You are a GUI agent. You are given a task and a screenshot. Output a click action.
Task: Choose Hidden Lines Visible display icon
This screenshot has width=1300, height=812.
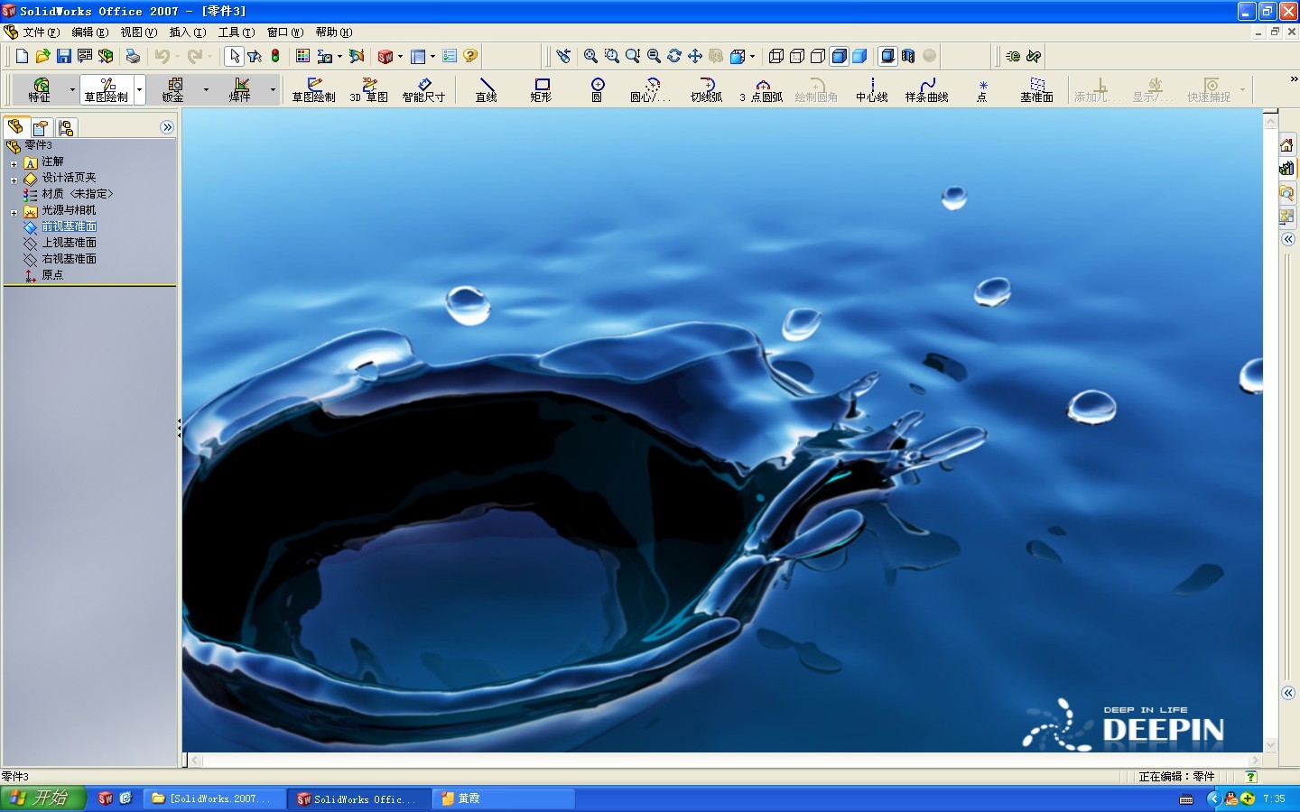click(x=796, y=56)
